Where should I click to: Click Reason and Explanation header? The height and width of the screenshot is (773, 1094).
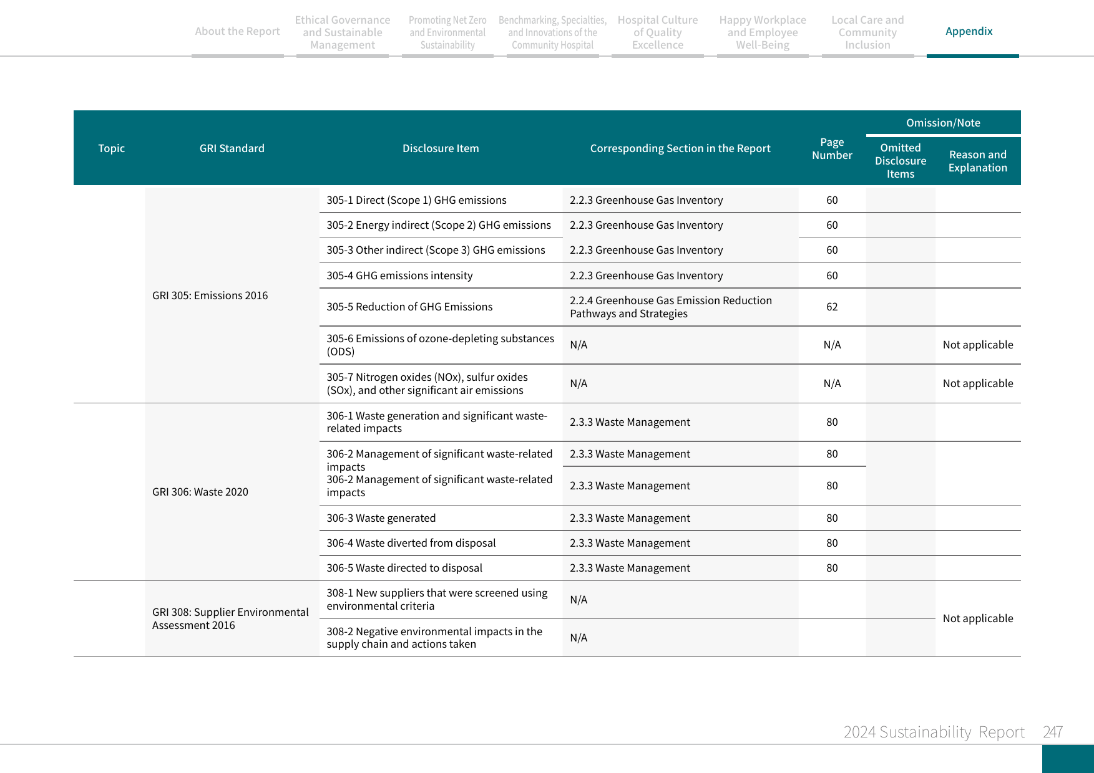[x=978, y=161]
